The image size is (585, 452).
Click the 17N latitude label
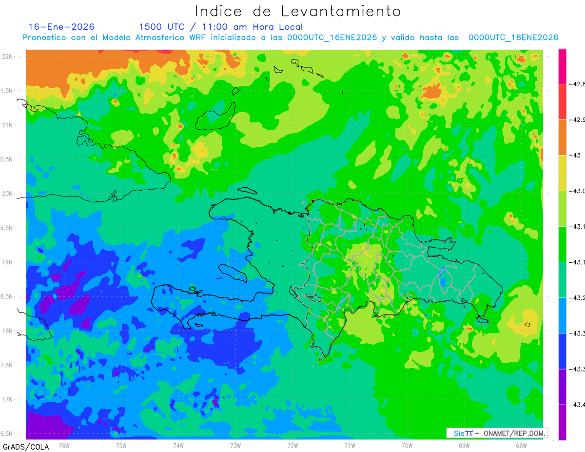click(x=8, y=399)
